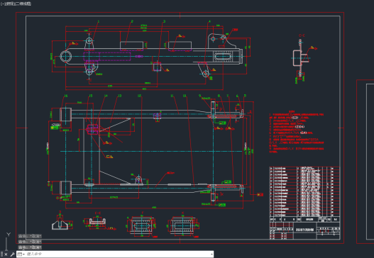Open recent commands dropdown in command line
This screenshot has height=258, width=374.
click(x=21, y=254)
